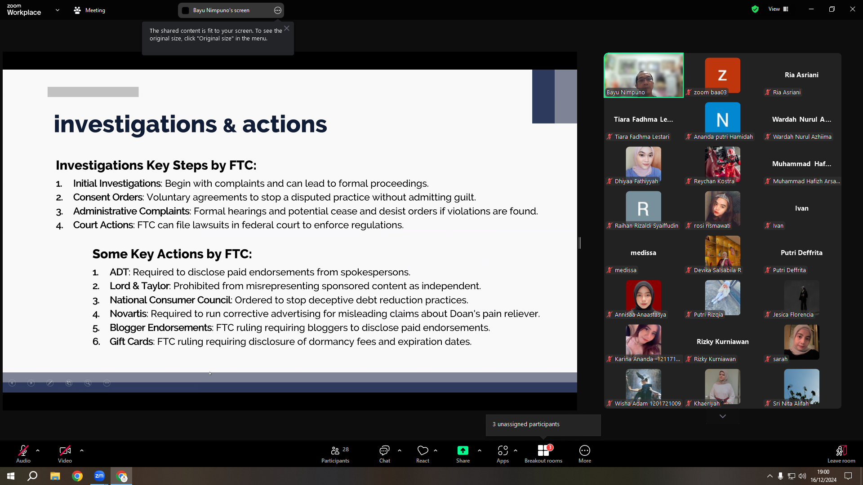Select Wisha Adam's participant tile
The image size is (863, 485).
point(644,386)
